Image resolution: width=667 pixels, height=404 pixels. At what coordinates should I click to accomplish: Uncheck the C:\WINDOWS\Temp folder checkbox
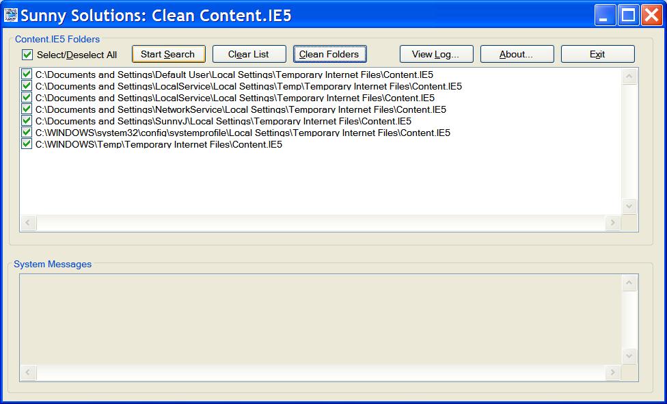click(x=27, y=144)
